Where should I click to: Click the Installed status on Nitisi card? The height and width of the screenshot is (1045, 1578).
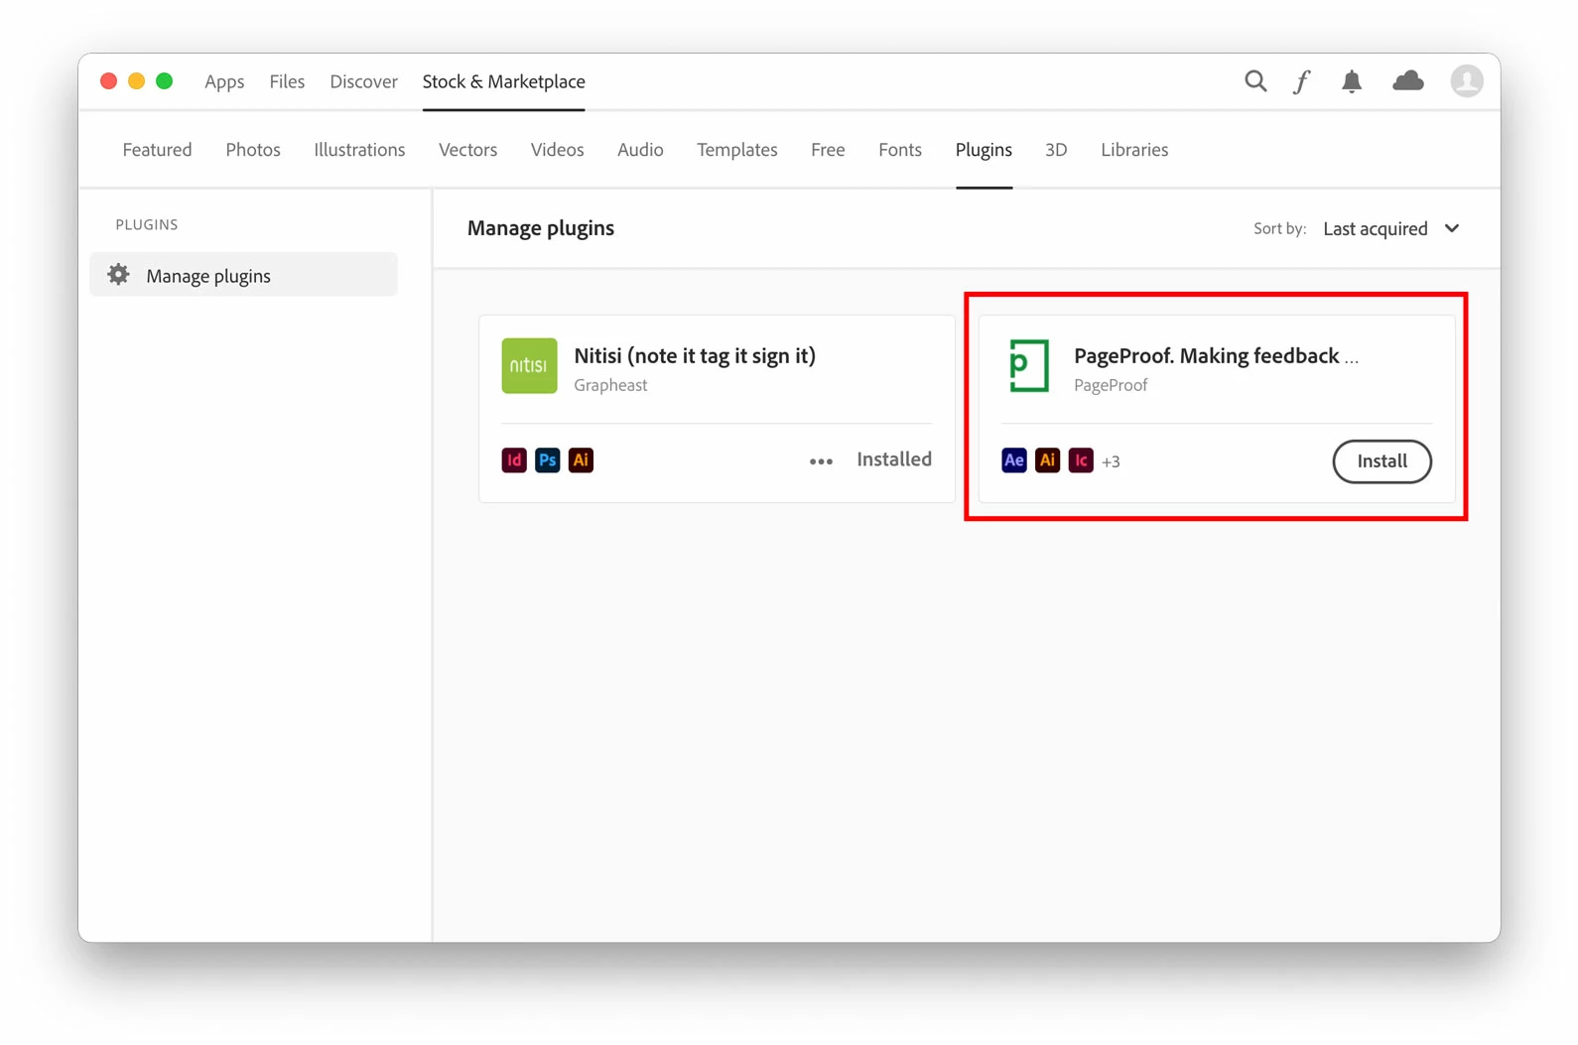tap(894, 459)
